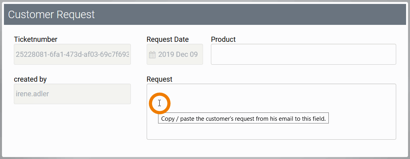Click the I-beam cursor in the Request box
The image size is (410, 159).
[159, 103]
